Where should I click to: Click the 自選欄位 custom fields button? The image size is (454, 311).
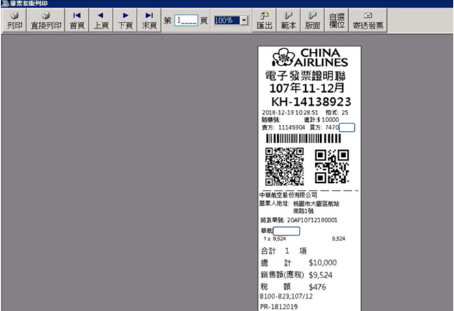pos(337,20)
